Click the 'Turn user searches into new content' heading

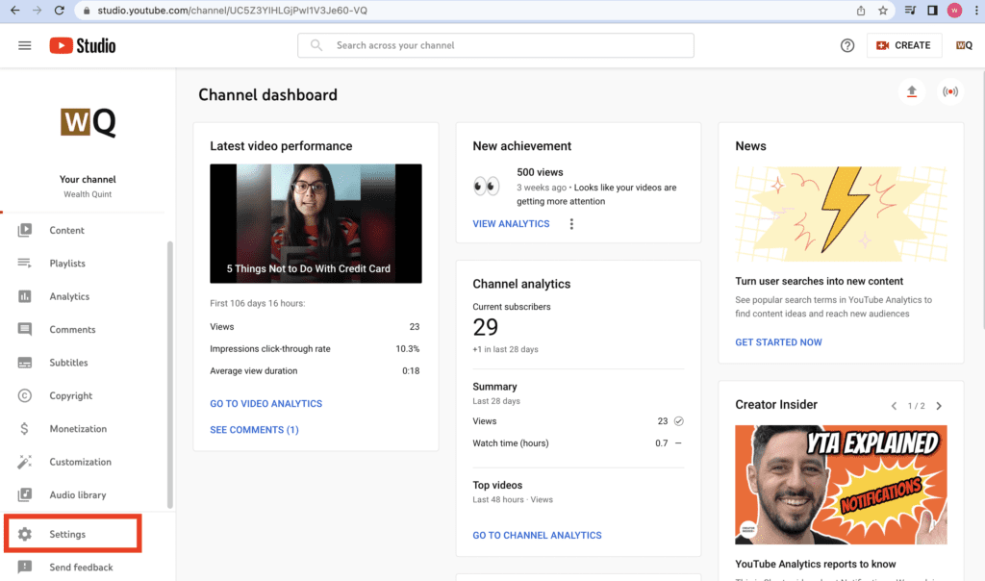coord(820,282)
